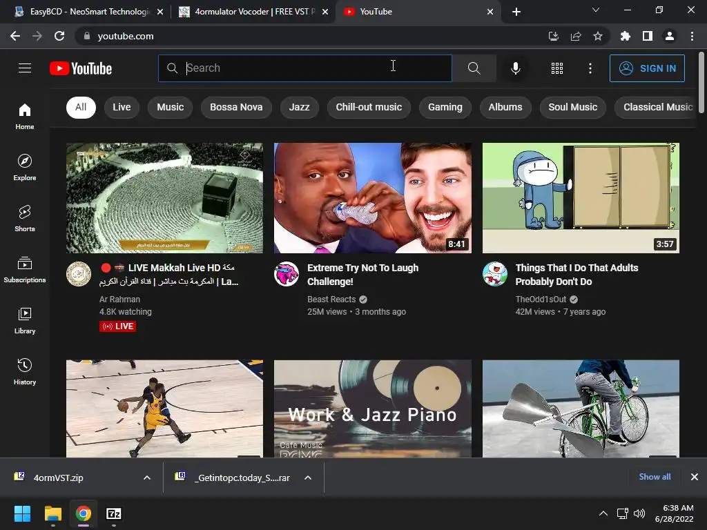The image size is (707, 530).
Task: Select the All filter chip
Action: (x=81, y=107)
